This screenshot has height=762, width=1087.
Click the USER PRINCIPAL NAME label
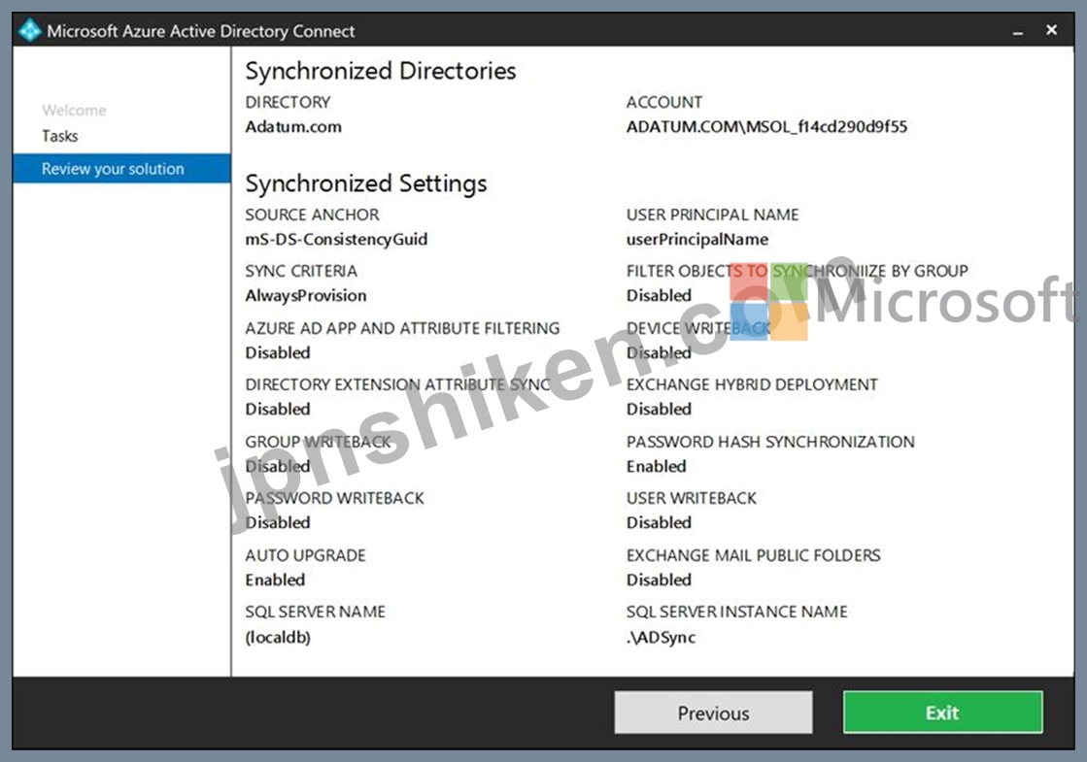713,215
